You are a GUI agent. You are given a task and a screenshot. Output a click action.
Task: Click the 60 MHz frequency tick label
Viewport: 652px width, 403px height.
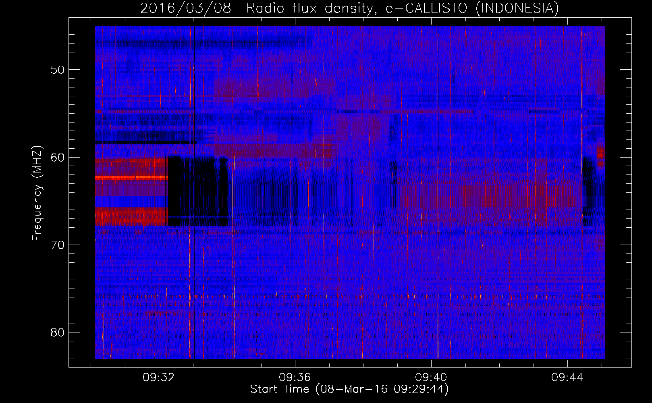click(x=58, y=157)
